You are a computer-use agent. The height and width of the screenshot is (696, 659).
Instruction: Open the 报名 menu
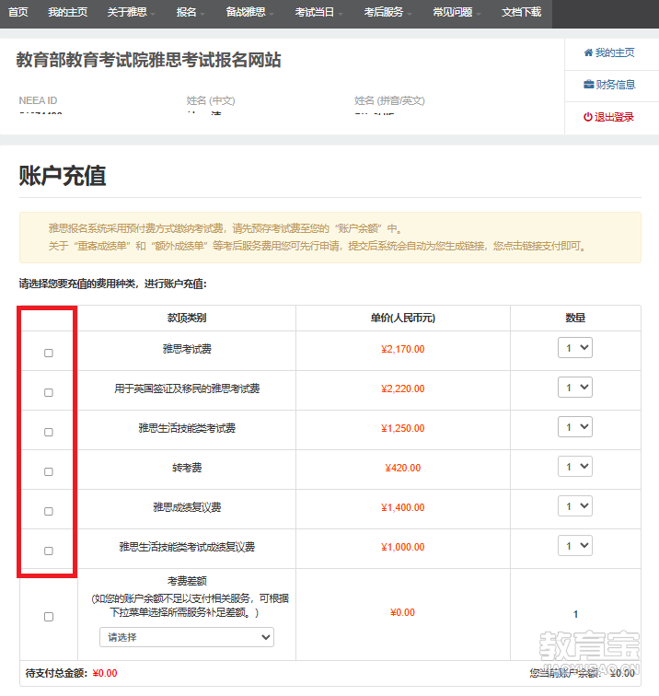tap(191, 13)
